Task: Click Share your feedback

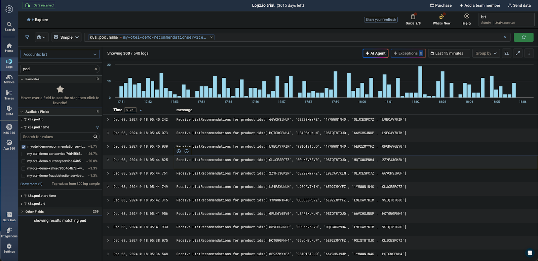Action: coord(381,20)
